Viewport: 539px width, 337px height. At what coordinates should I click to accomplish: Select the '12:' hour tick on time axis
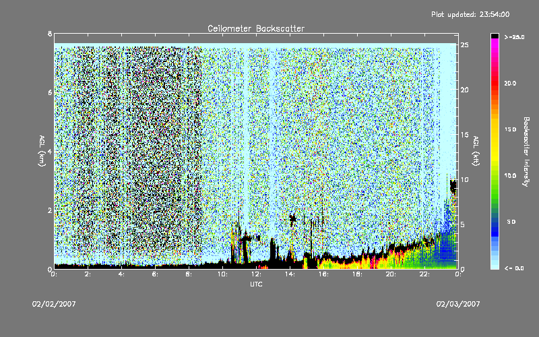(x=256, y=274)
